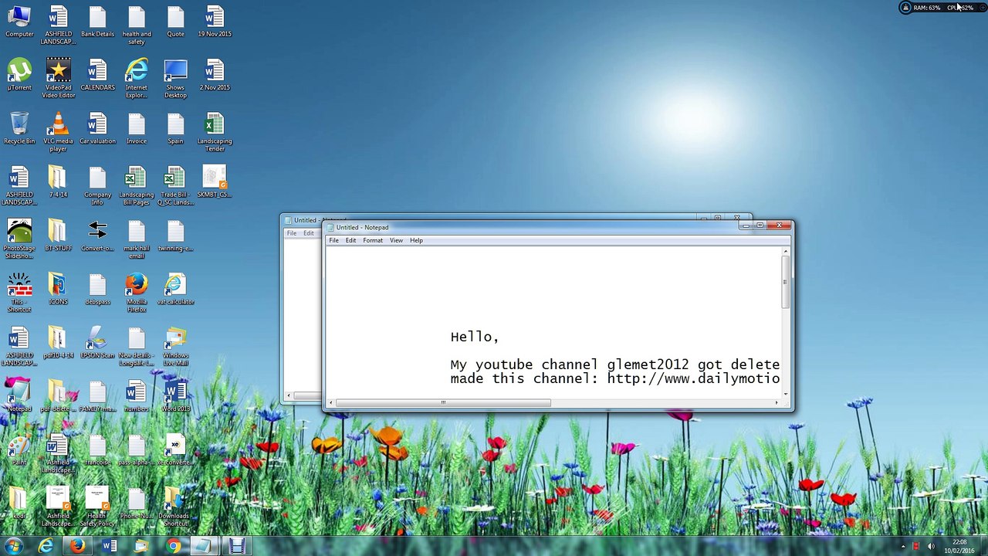Open the Windows Start menu
The height and width of the screenshot is (556, 988).
13,546
